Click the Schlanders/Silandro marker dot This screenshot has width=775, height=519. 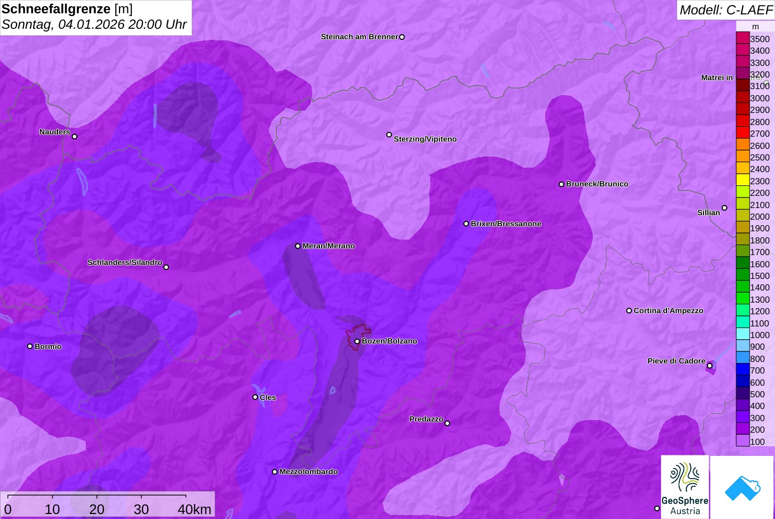pyautogui.click(x=166, y=267)
